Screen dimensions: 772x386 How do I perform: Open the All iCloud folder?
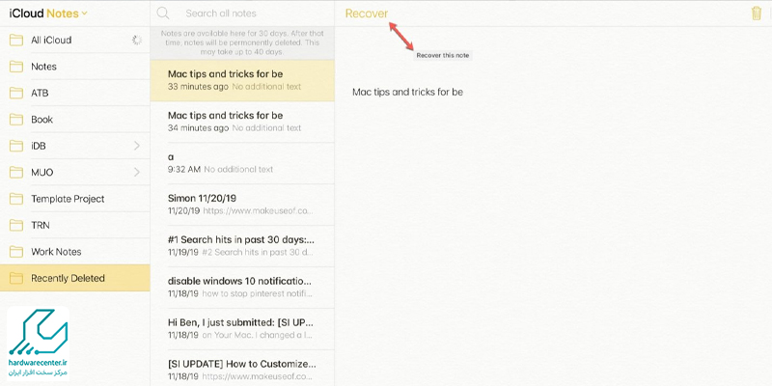click(75, 40)
